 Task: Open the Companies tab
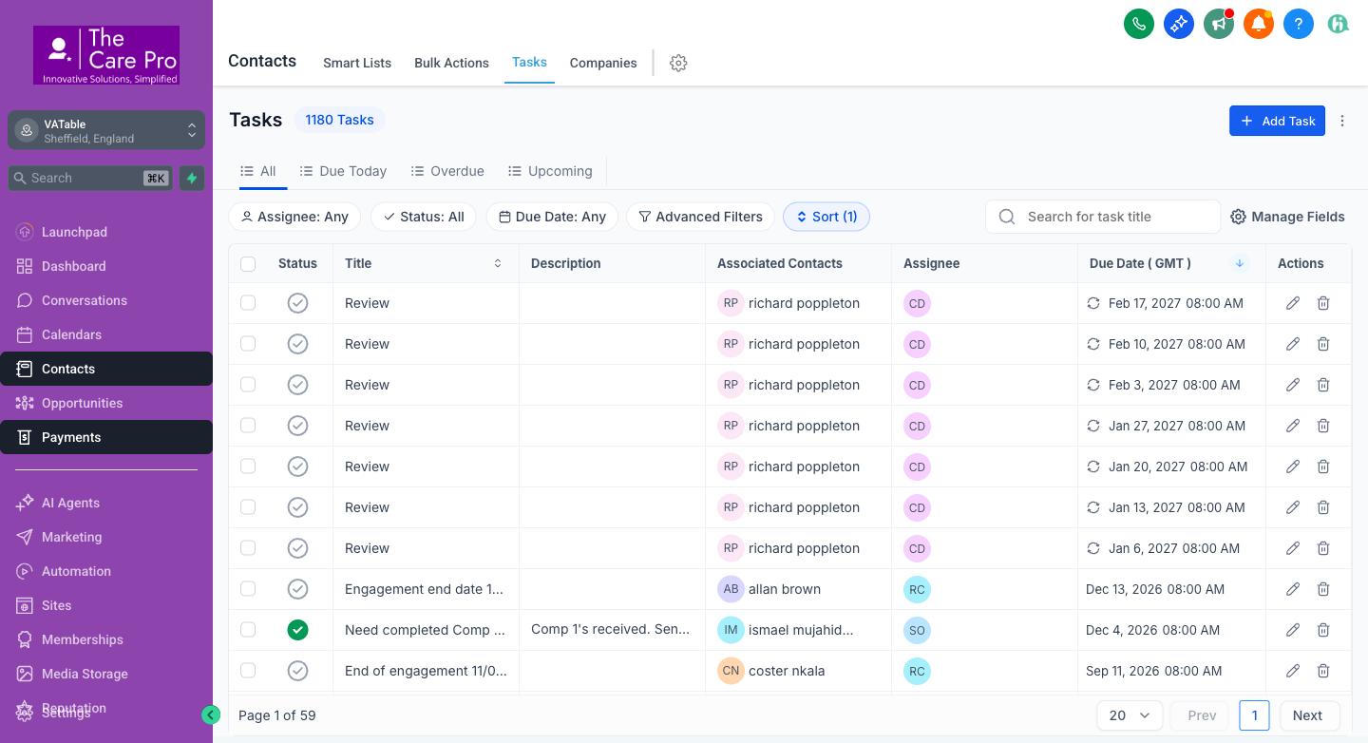point(602,63)
